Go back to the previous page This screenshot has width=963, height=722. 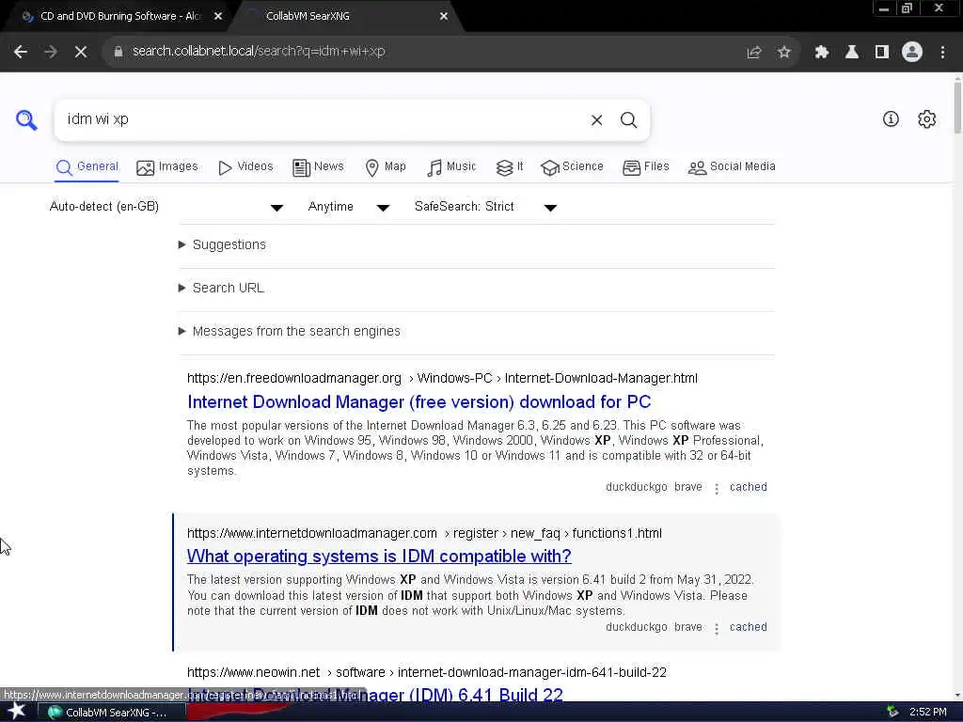(21, 52)
